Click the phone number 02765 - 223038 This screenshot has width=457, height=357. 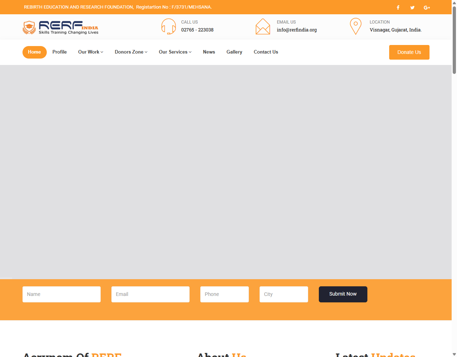[197, 30]
